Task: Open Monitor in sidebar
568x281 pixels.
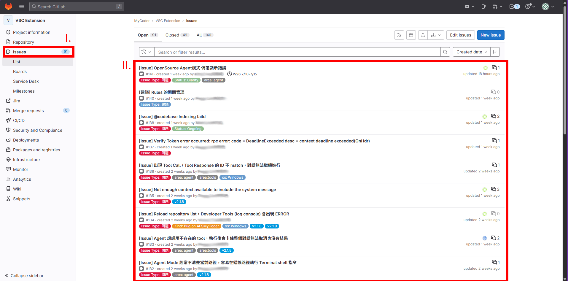Action: tap(38, 169)
